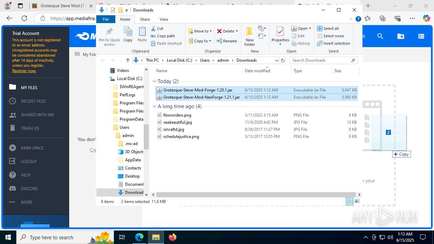Click the Up one level arrow
Image resolution: width=434 pixels, height=244 pixels.
coord(127,60)
